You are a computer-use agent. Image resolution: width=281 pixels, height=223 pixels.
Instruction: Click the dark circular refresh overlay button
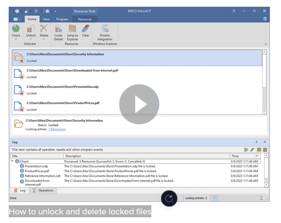(x=169, y=198)
